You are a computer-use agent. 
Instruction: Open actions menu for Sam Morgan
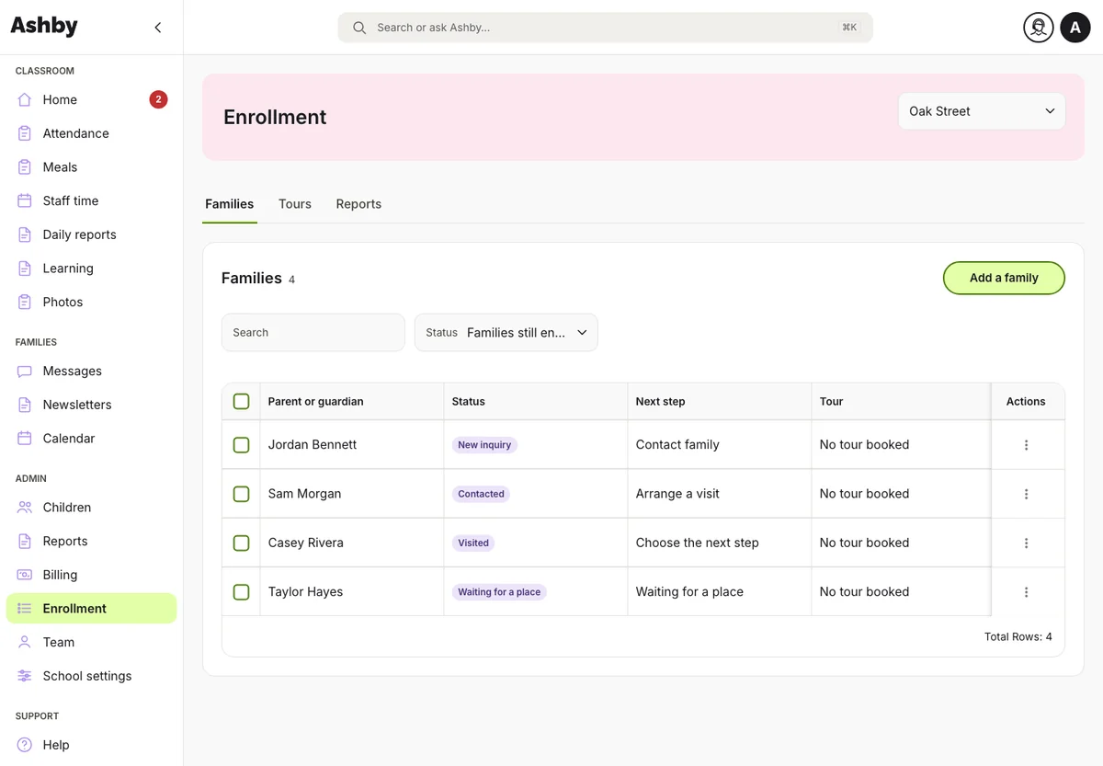(x=1026, y=494)
